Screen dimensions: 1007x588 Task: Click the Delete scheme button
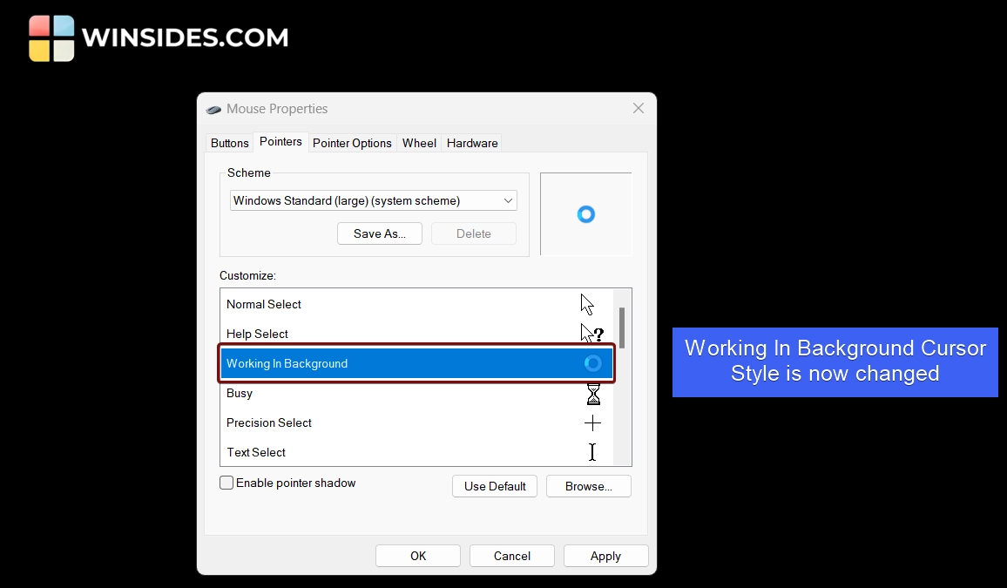point(473,233)
